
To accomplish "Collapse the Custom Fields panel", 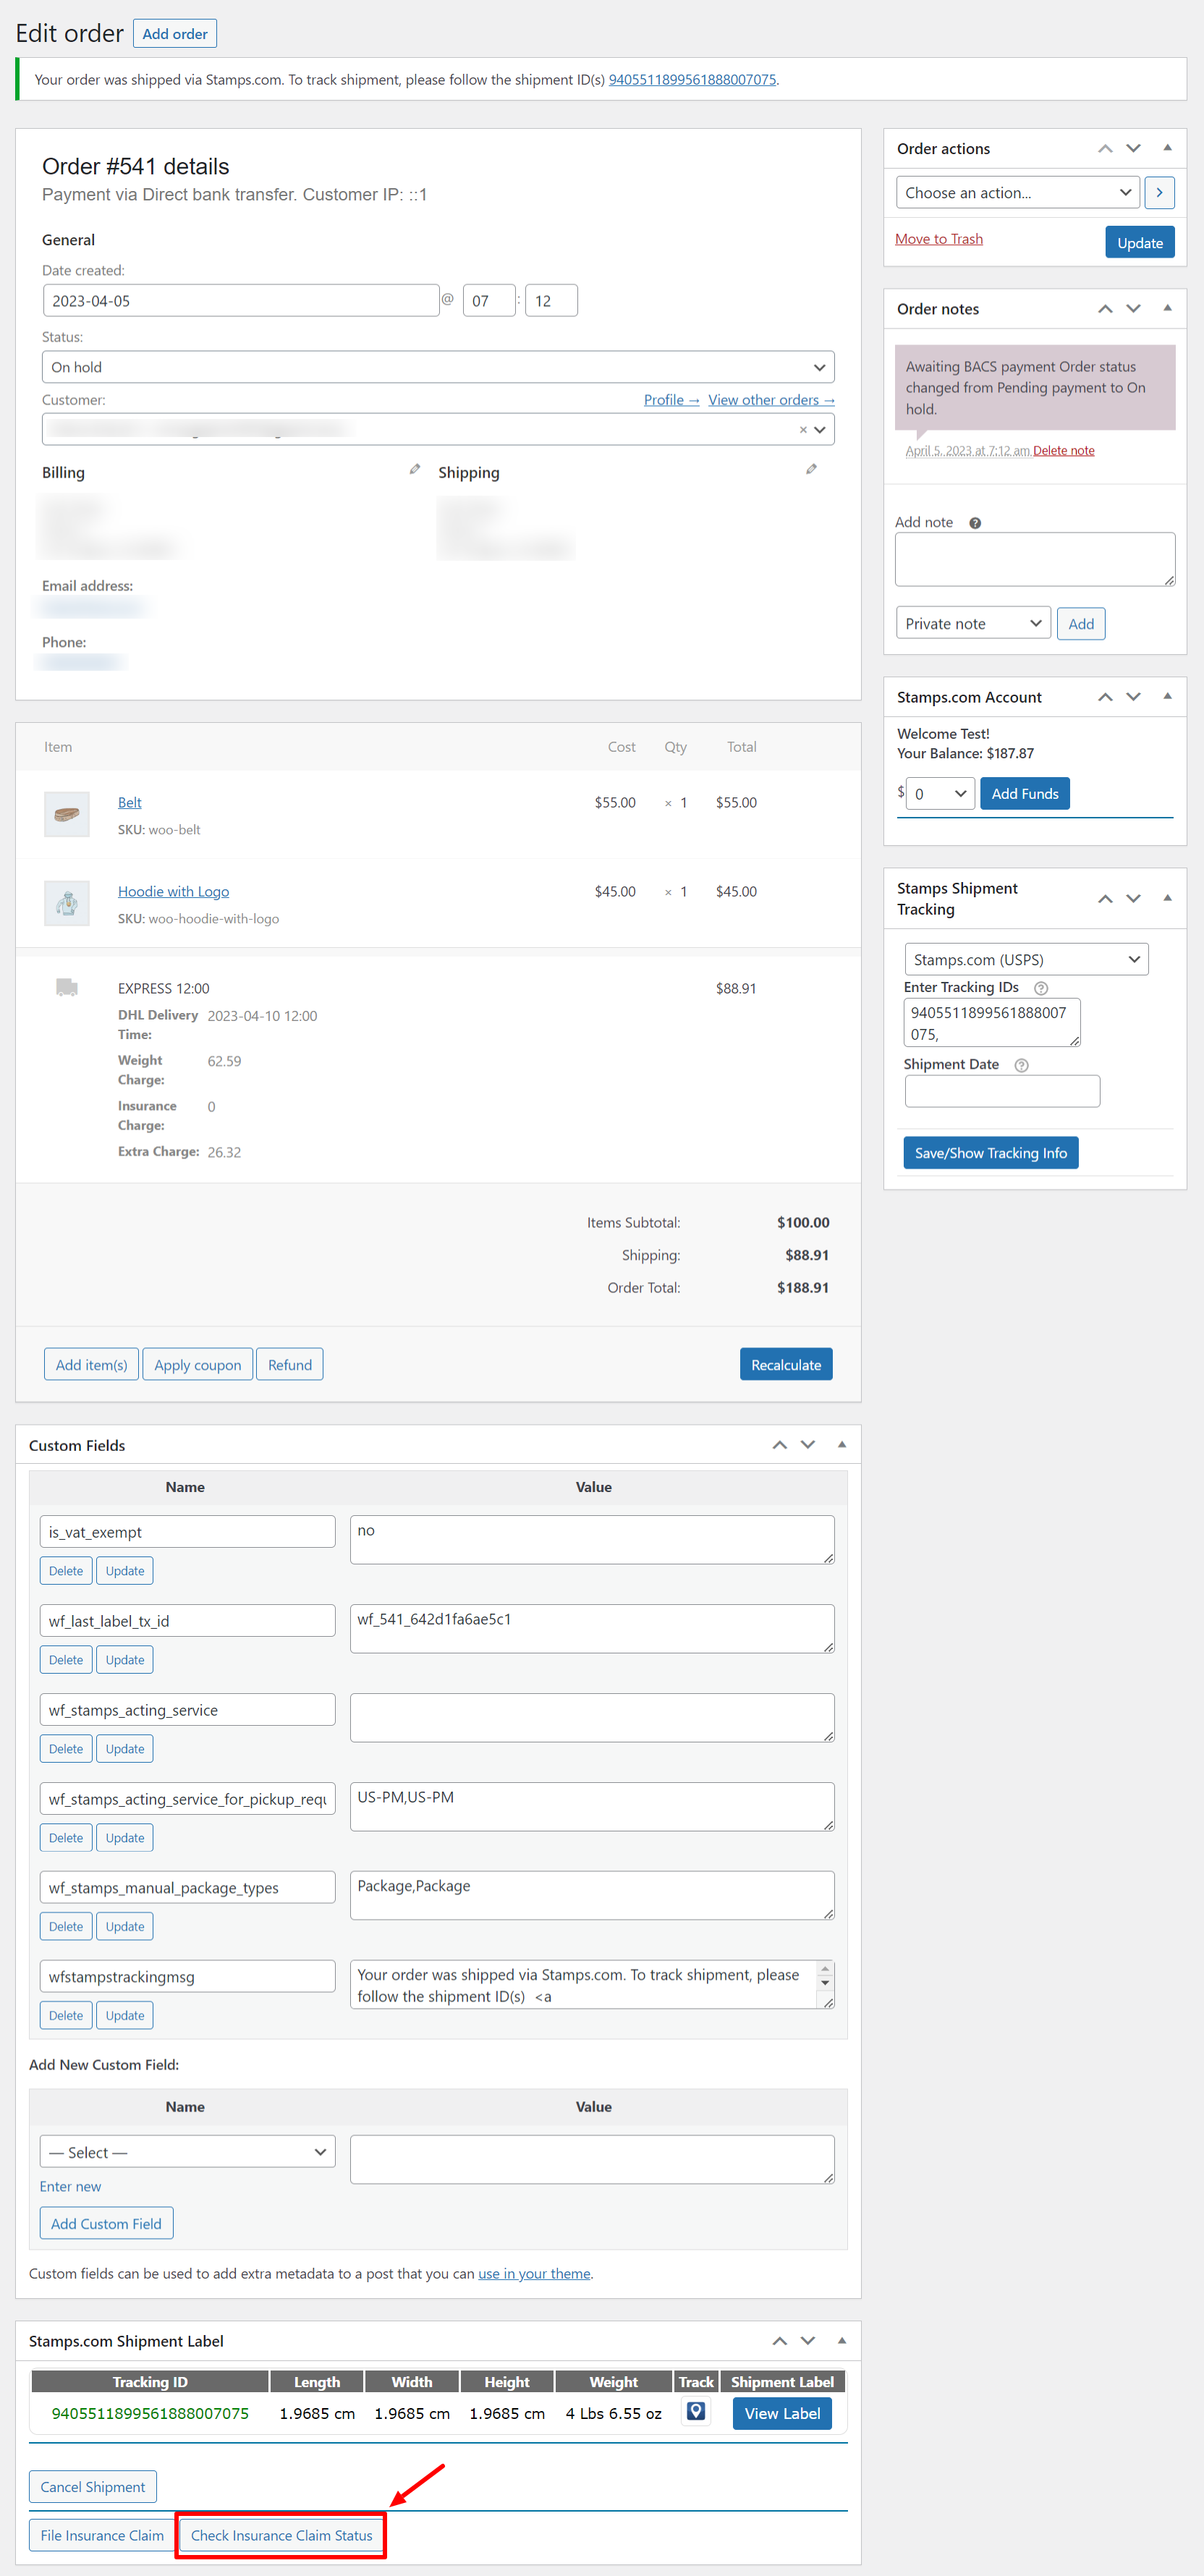I will [842, 1444].
